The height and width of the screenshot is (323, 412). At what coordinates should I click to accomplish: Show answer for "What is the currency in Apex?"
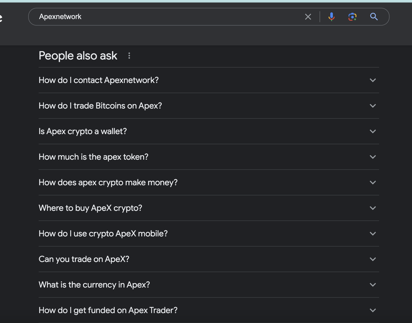click(x=373, y=285)
